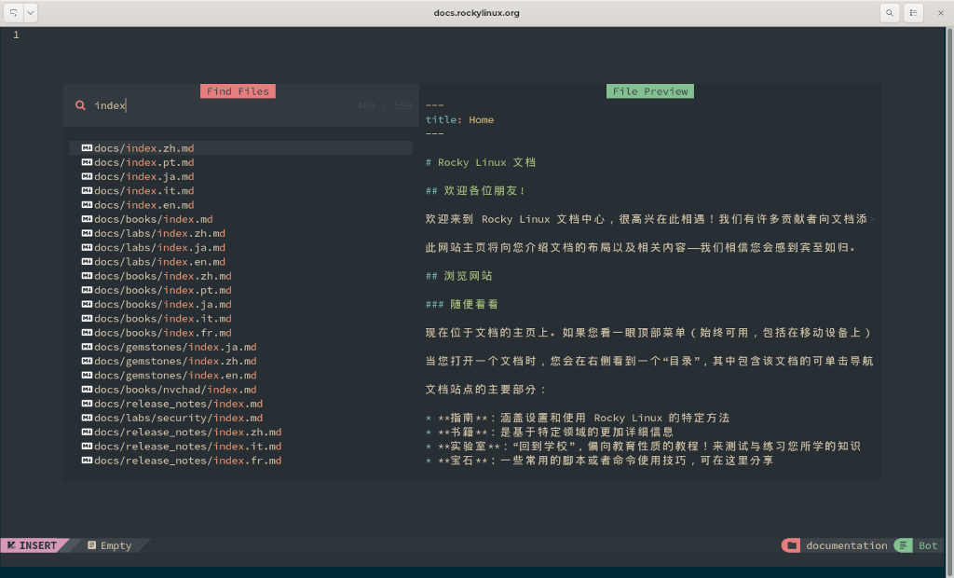
Task: Click markdown icon beside docs/index.pt.md
Action: click(x=87, y=162)
